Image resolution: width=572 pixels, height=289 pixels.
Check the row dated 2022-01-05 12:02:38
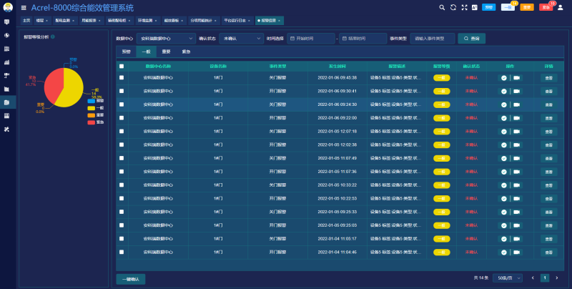(122, 145)
